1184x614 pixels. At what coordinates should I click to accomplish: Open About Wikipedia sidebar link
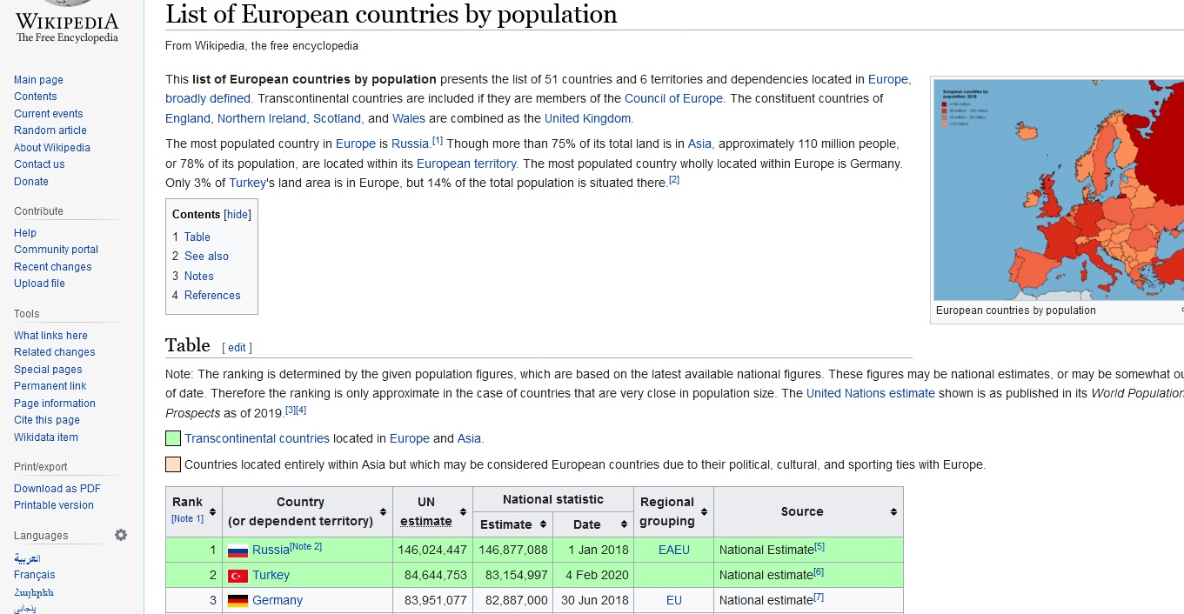[x=52, y=148]
